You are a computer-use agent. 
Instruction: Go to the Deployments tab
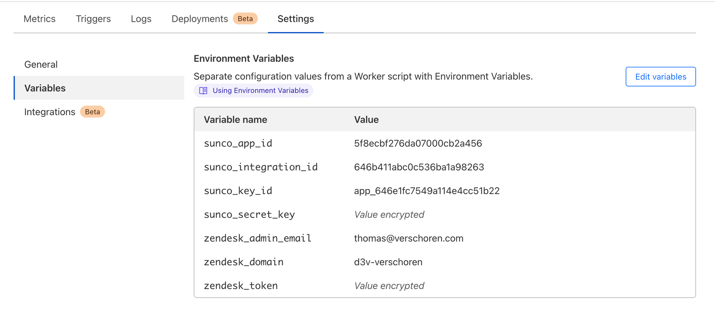tap(199, 19)
